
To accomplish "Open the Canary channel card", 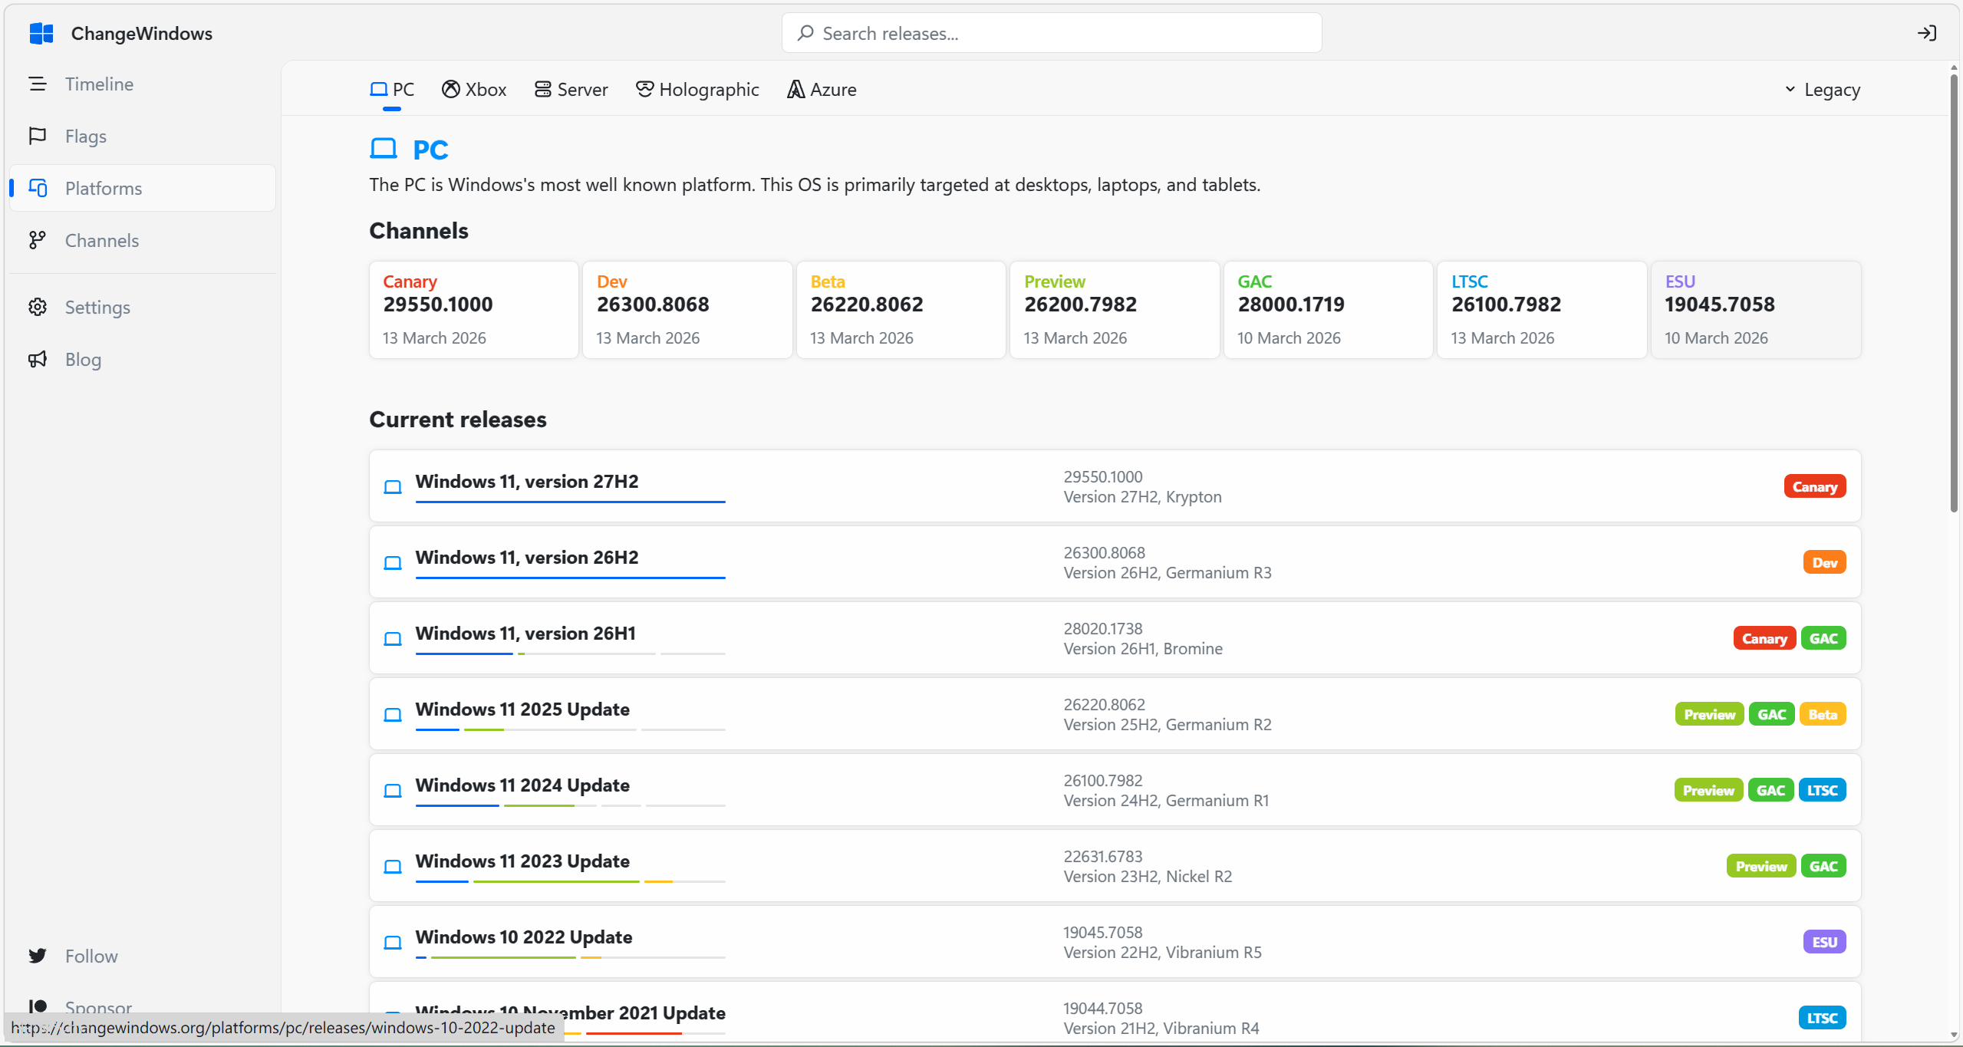I will (x=473, y=309).
